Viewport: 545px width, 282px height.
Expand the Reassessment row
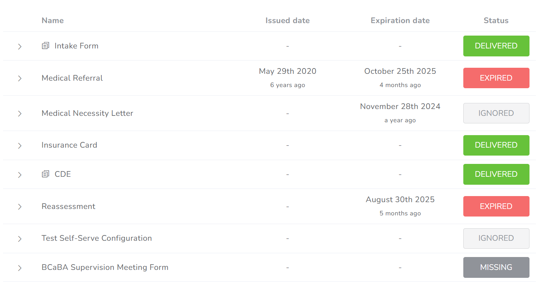20,207
